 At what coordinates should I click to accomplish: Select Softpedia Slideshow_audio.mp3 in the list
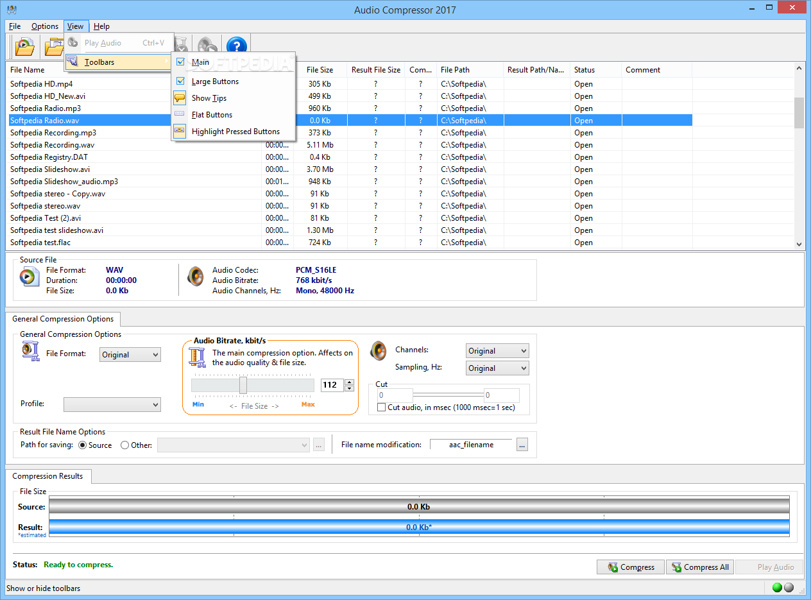[350, 182]
